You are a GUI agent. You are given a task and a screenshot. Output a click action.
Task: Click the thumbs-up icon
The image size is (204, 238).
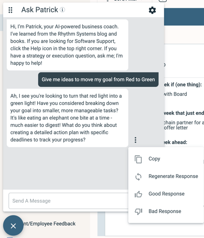coord(138,194)
